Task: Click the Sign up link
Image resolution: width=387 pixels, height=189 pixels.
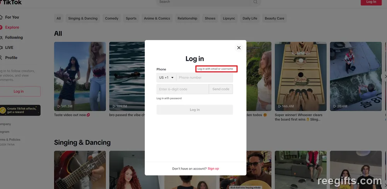Action: [213, 168]
